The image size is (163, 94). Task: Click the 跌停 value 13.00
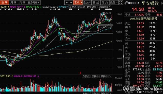(159, 82)
